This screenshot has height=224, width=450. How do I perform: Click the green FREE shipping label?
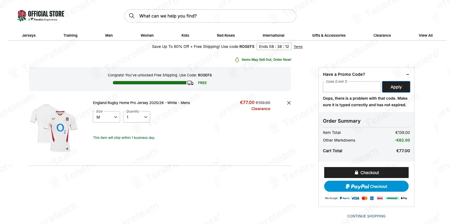point(203,83)
